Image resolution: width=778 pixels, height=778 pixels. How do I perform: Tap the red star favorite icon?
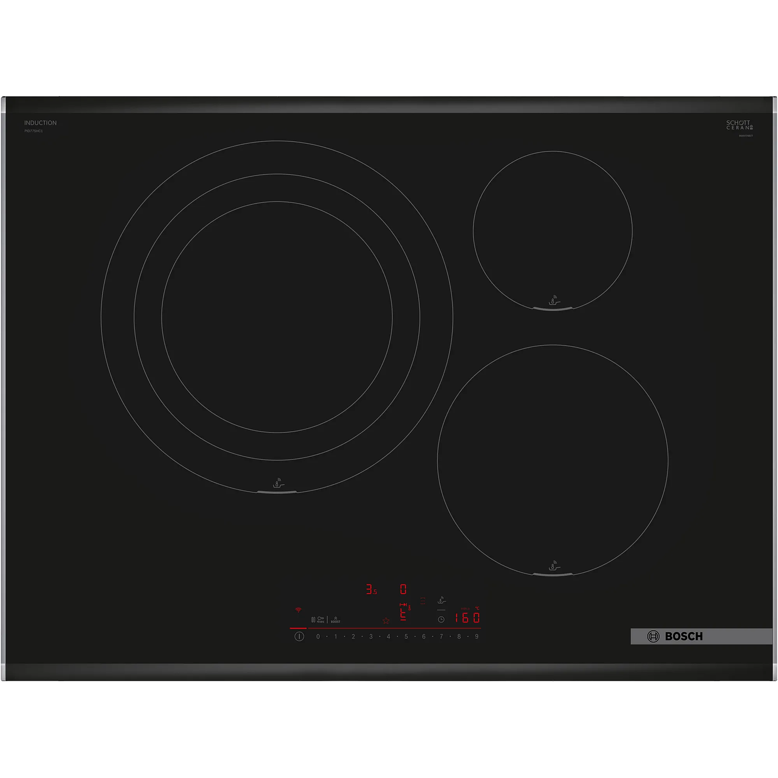[x=386, y=620]
